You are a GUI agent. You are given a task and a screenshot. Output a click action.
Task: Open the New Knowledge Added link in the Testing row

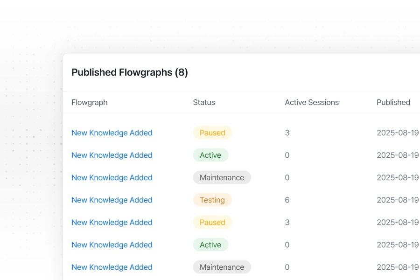(x=112, y=200)
